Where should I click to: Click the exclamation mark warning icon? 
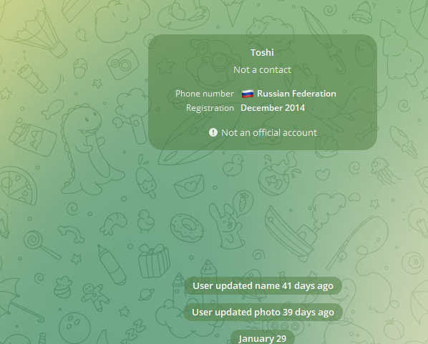click(x=213, y=132)
